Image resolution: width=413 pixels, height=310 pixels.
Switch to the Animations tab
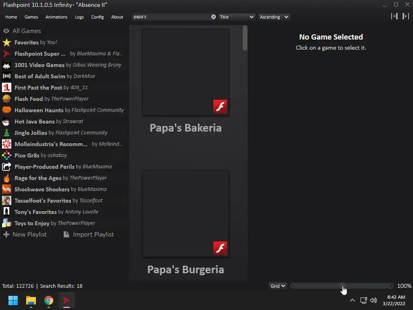click(56, 17)
